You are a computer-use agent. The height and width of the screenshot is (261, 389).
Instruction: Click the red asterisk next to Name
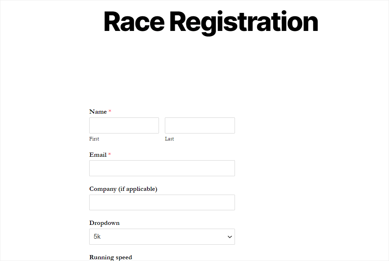(x=110, y=111)
